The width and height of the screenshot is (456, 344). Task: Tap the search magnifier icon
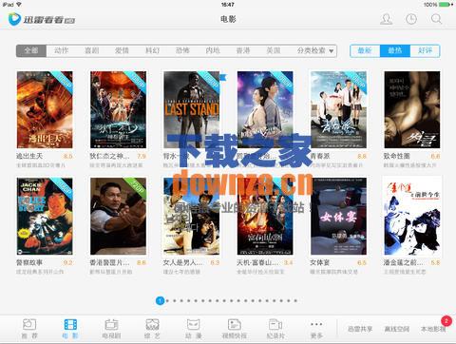click(x=436, y=19)
